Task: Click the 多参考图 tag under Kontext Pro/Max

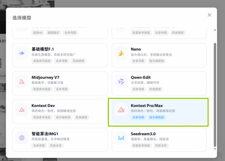Action: [138, 117]
